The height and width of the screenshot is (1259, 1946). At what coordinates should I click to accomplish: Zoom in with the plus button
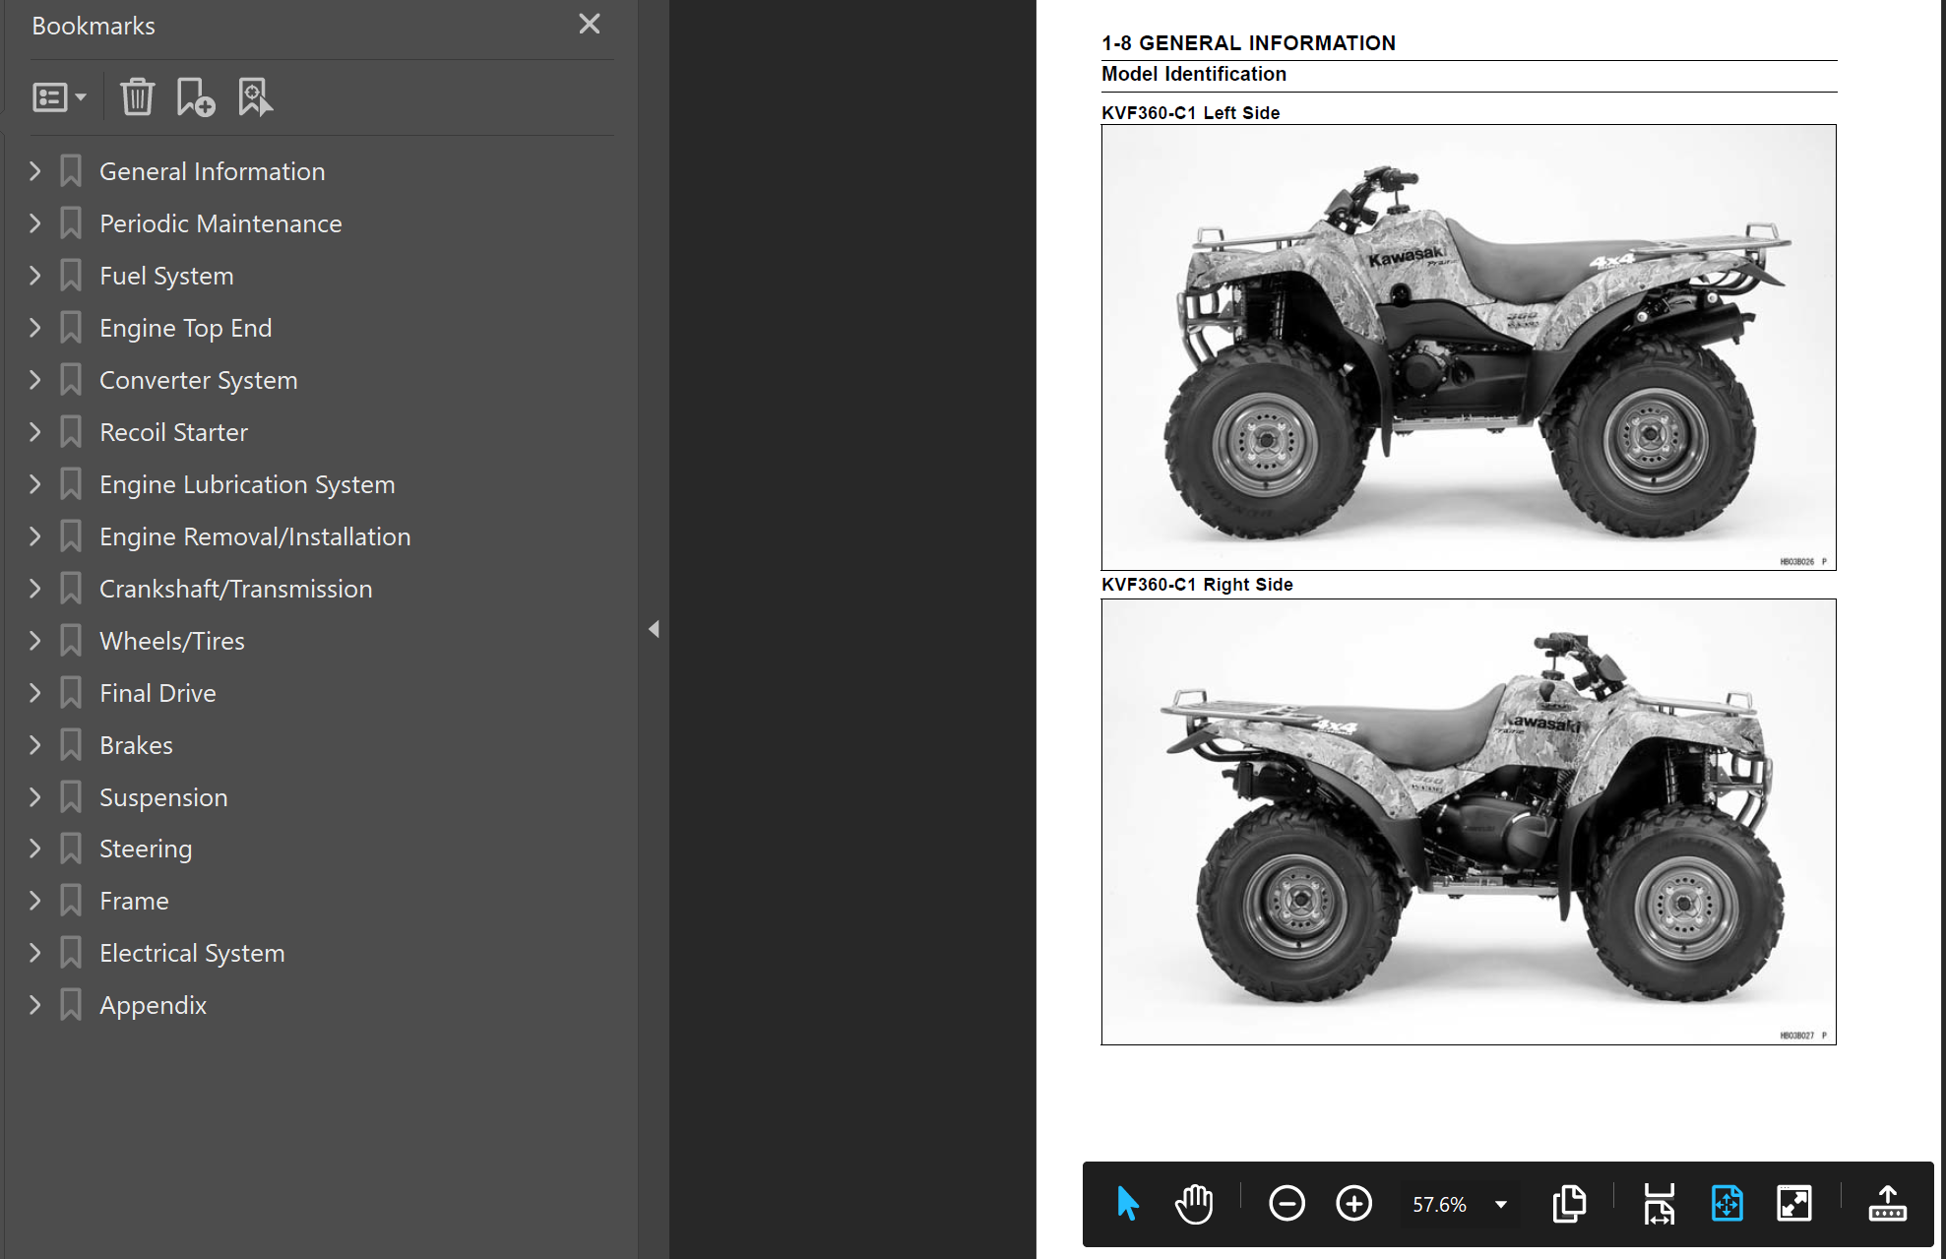tap(1353, 1203)
